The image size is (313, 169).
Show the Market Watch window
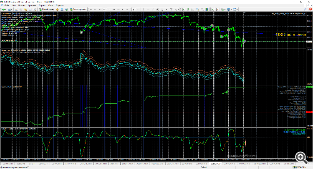pyautogui.click(x=16, y=9)
